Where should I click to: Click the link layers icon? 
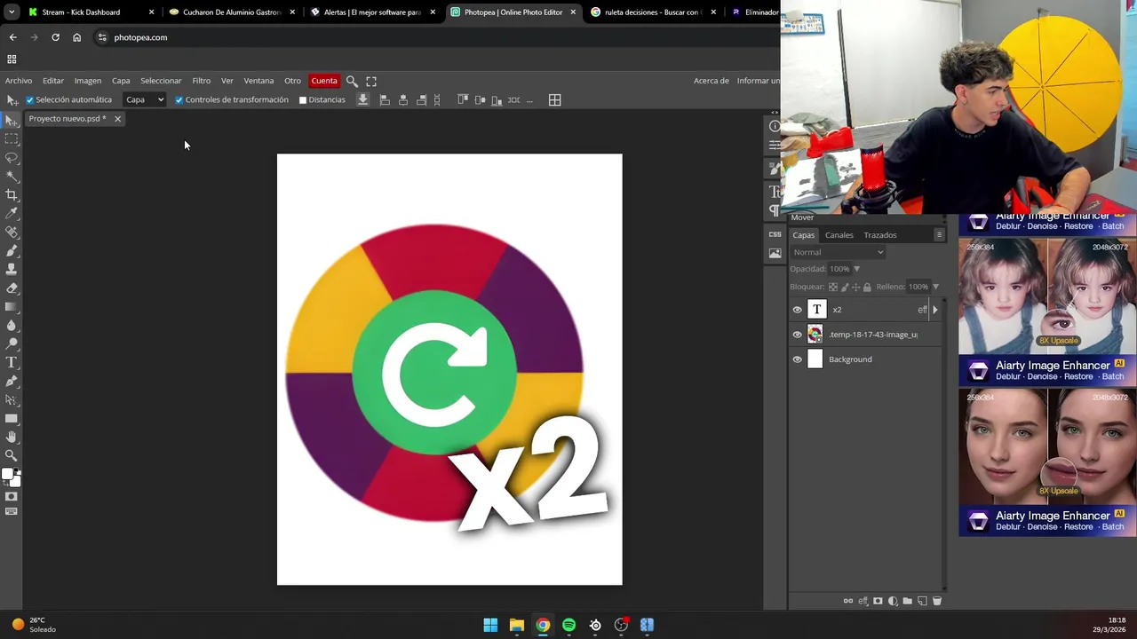tap(848, 601)
